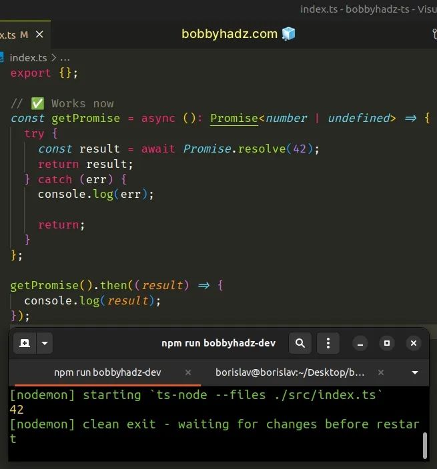The image size is (437, 469).
Task: Maximize the terminal window
Action: [387, 343]
